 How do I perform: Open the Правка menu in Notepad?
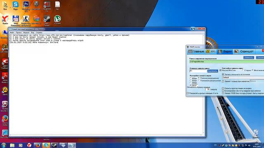click(x=19, y=32)
